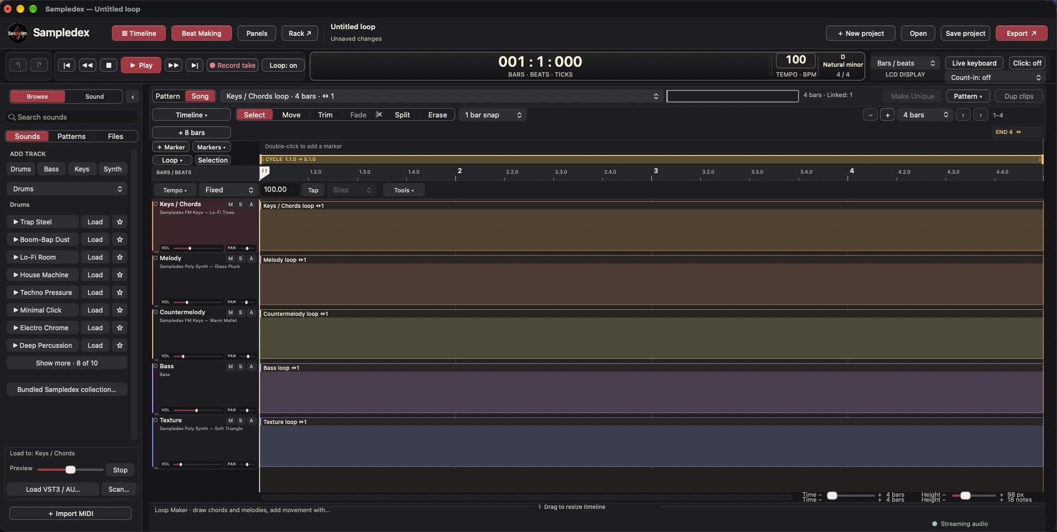Screen dimensions: 1057x532
Task: Click the Keys / Chords volume slider
Action: 197,248
